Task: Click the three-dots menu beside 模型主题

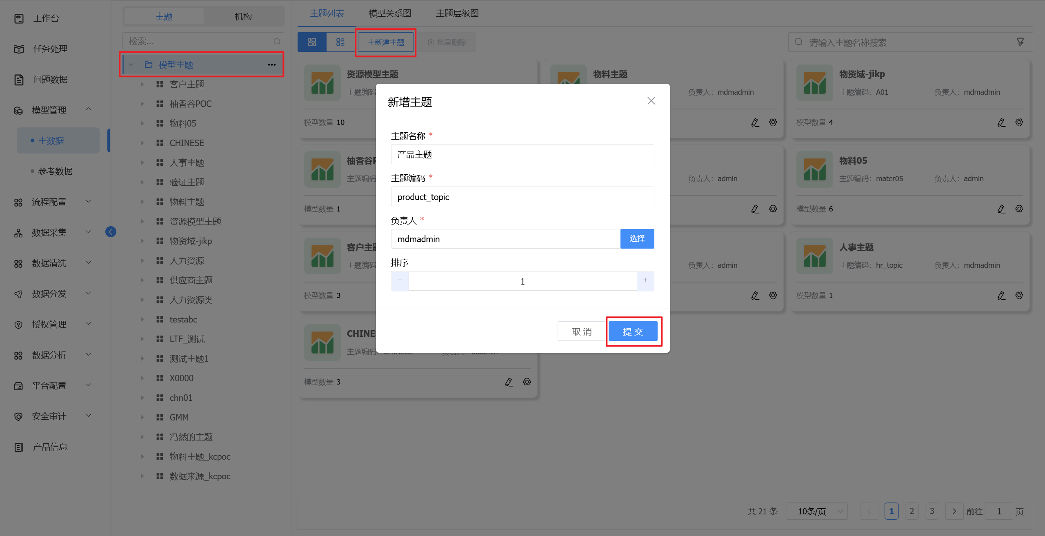Action: pyautogui.click(x=272, y=64)
